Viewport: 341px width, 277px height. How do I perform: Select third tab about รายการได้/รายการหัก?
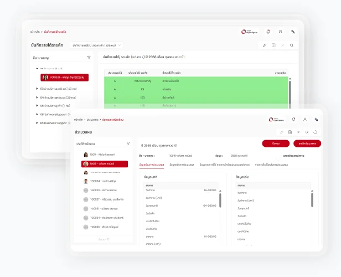225,165
